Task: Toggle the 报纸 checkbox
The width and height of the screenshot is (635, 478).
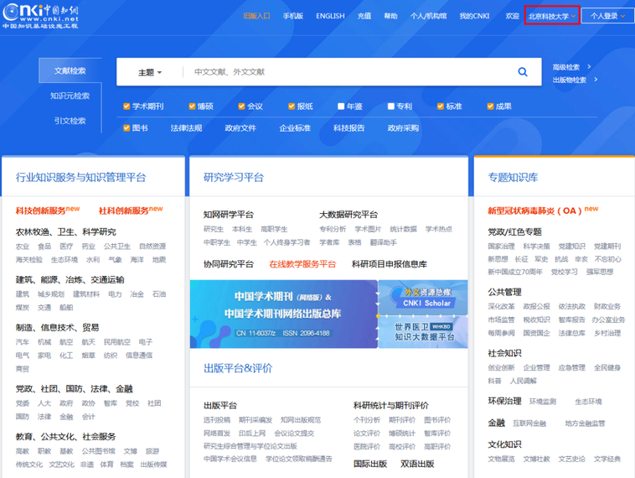Action: click(x=292, y=107)
